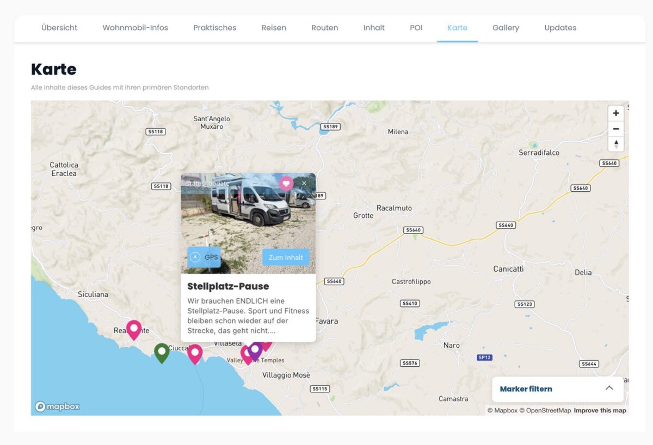The height and width of the screenshot is (445, 653).
Task: Click the Zum Inhalt button
Action: [286, 258]
